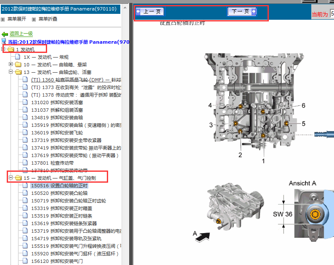Click document icon of 1X 发动机 常规
The width and height of the screenshot is (334, 265).
pyautogui.click(x=18, y=57)
